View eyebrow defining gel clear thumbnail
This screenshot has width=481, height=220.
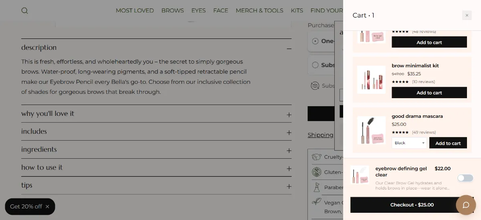point(360,175)
